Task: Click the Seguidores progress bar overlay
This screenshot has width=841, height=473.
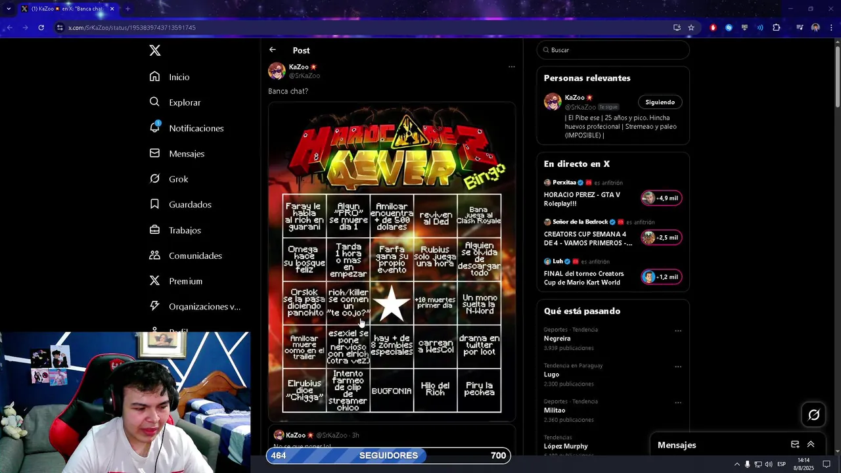Action: [x=388, y=455]
